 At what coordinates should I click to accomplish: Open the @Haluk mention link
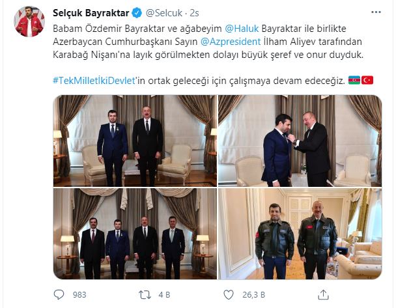point(242,29)
